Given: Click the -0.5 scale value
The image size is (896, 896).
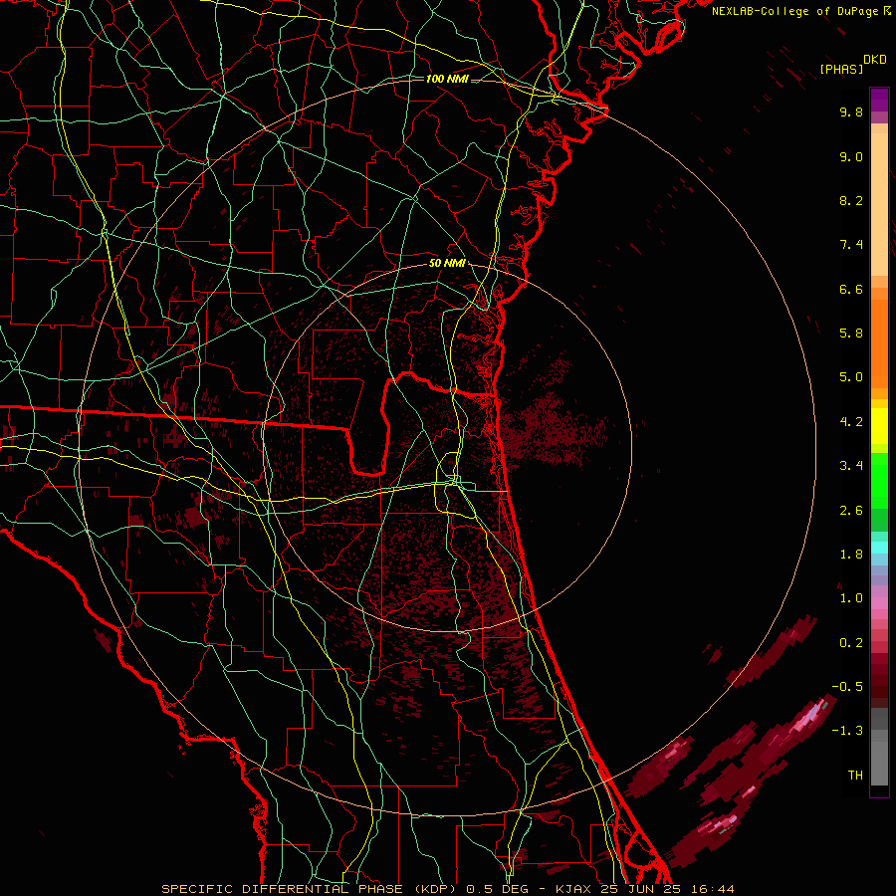Looking at the screenshot, I should [x=847, y=687].
